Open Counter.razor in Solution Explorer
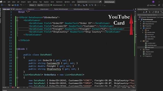Viewport: 163px width, 91px height. pos(151,43)
